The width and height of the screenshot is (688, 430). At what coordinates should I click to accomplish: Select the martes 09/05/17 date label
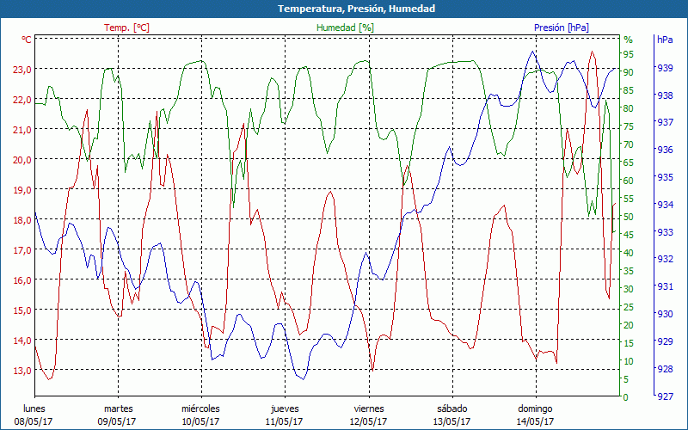[118, 415]
